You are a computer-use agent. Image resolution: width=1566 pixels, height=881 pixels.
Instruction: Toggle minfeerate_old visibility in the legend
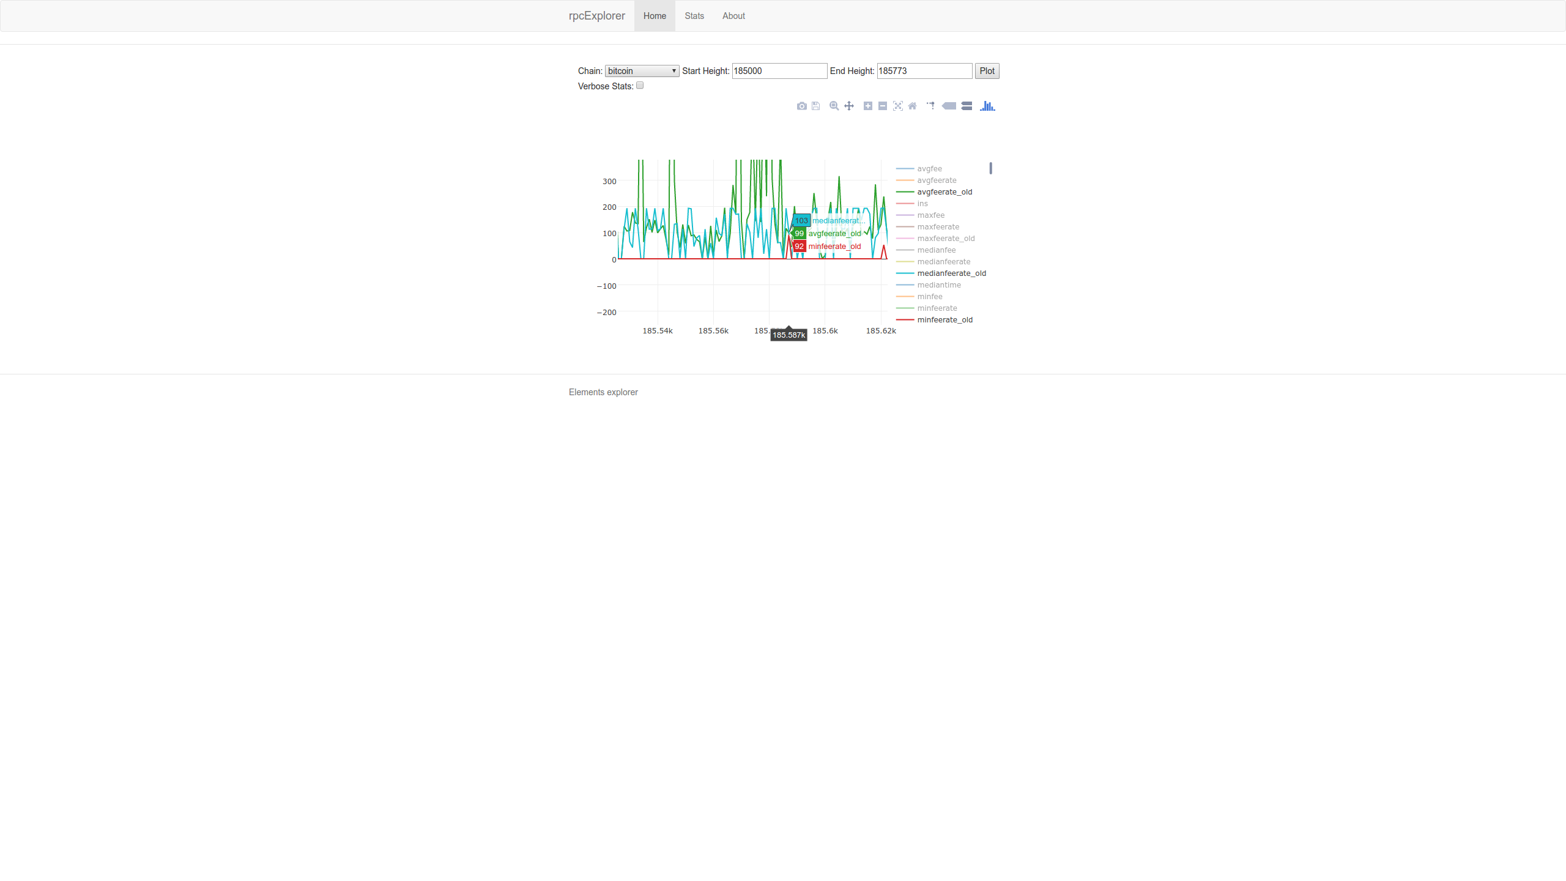click(x=944, y=319)
